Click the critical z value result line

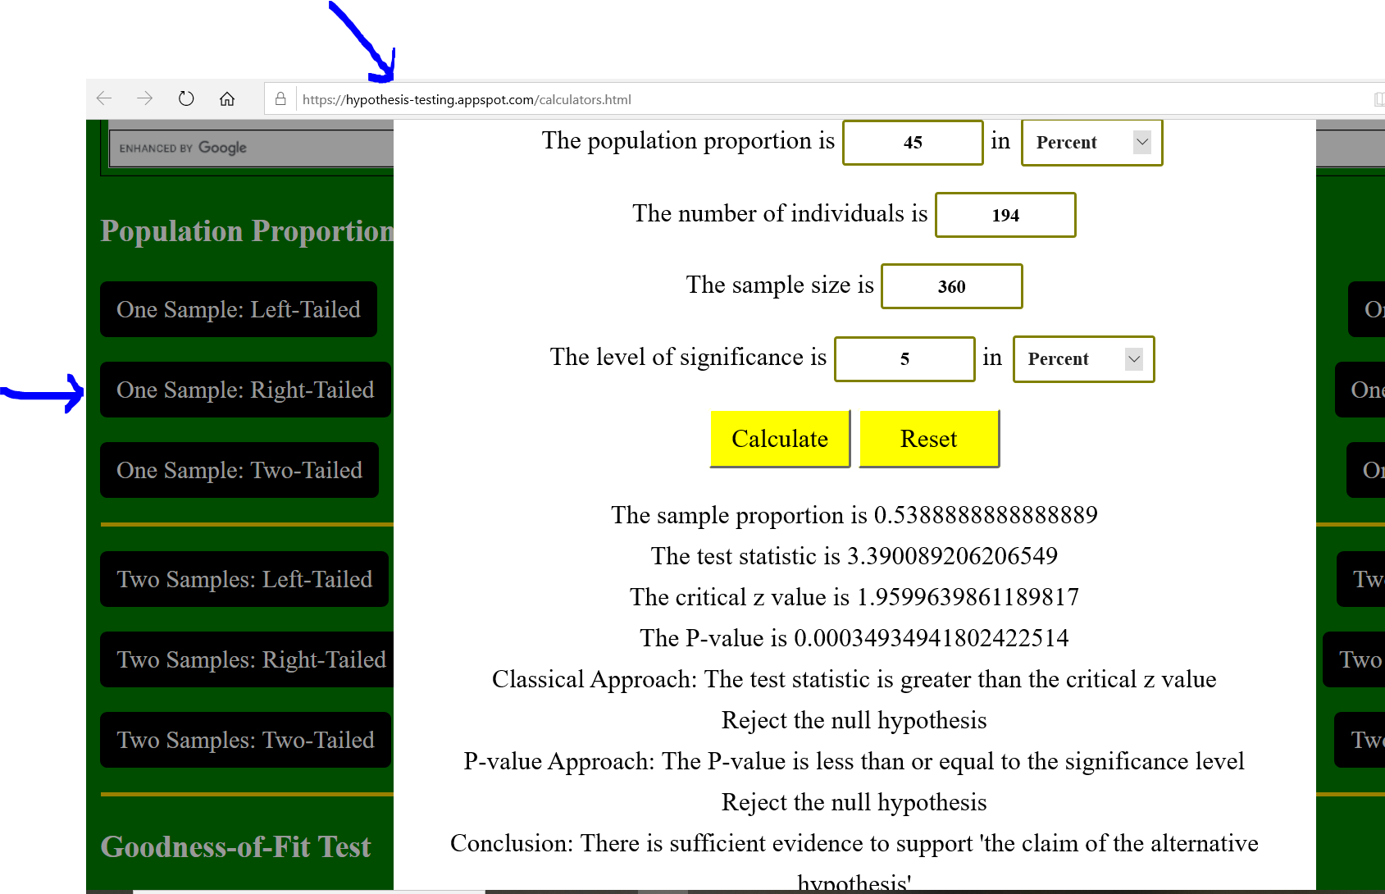[854, 597]
